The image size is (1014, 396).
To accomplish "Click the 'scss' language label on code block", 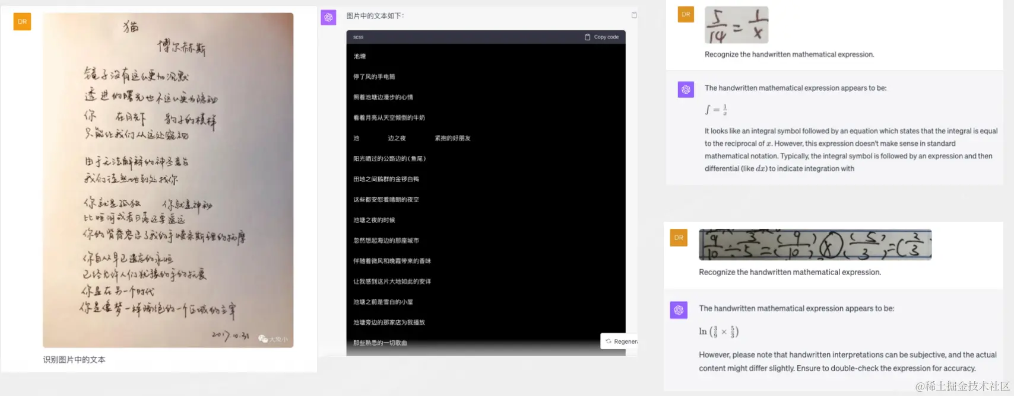I will click(x=358, y=37).
